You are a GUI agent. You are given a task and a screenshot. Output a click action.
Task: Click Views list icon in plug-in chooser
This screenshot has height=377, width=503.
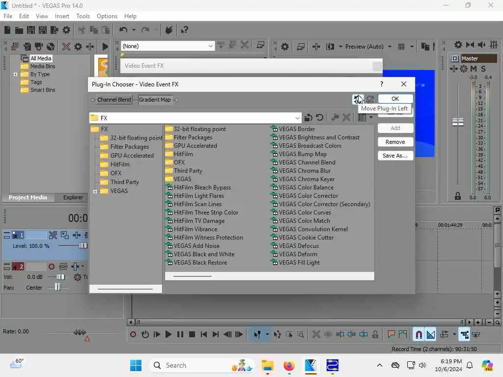[x=362, y=118]
